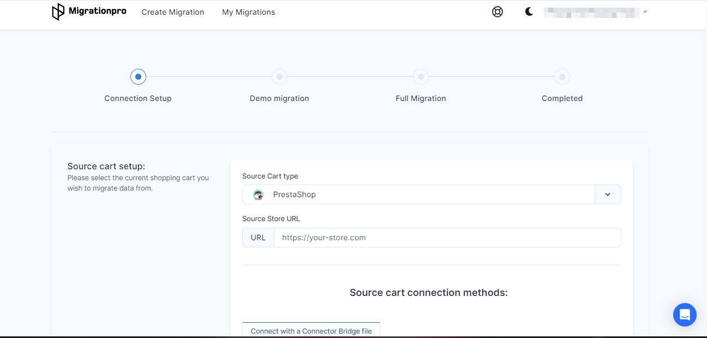Open Create Migration menu
The image size is (707, 338).
(x=173, y=12)
